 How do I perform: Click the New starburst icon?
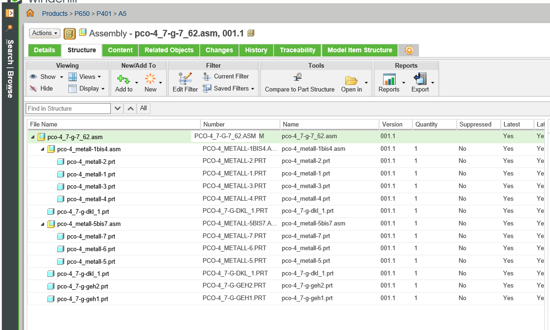pos(150,78)
